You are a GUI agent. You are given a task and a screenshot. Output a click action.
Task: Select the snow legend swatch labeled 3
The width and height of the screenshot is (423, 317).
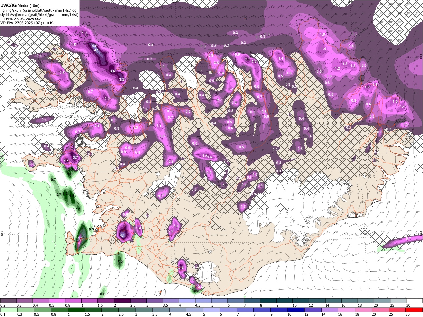tap(154, 301)
